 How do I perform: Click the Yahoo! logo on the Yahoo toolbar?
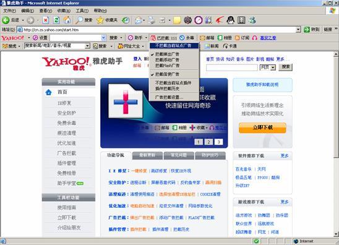tap(12, 38)
